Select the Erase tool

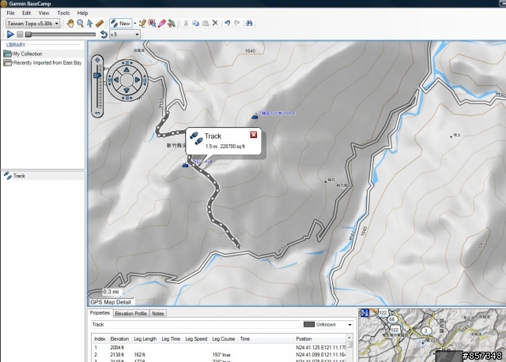161,23
